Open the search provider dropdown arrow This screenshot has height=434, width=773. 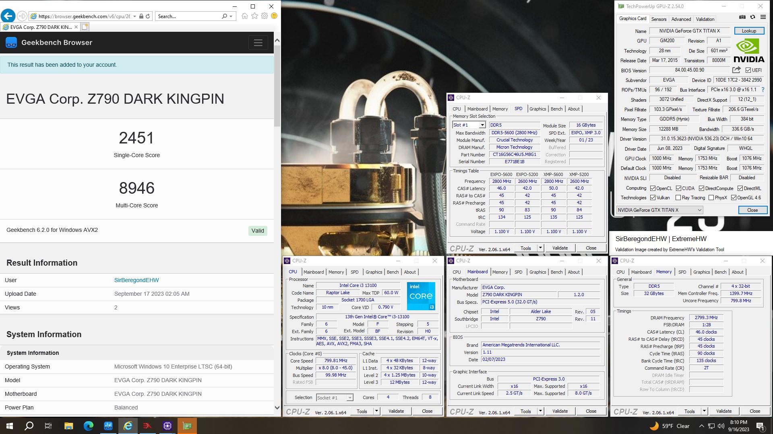231,16
